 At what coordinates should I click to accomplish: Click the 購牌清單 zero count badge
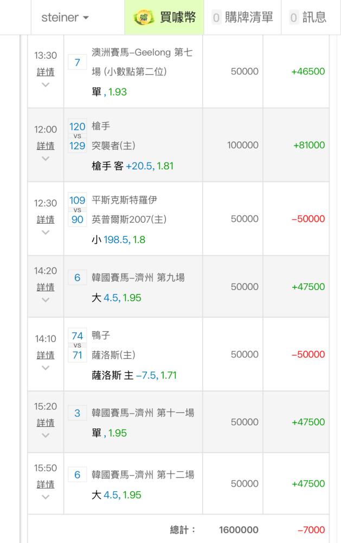point(216,18)
